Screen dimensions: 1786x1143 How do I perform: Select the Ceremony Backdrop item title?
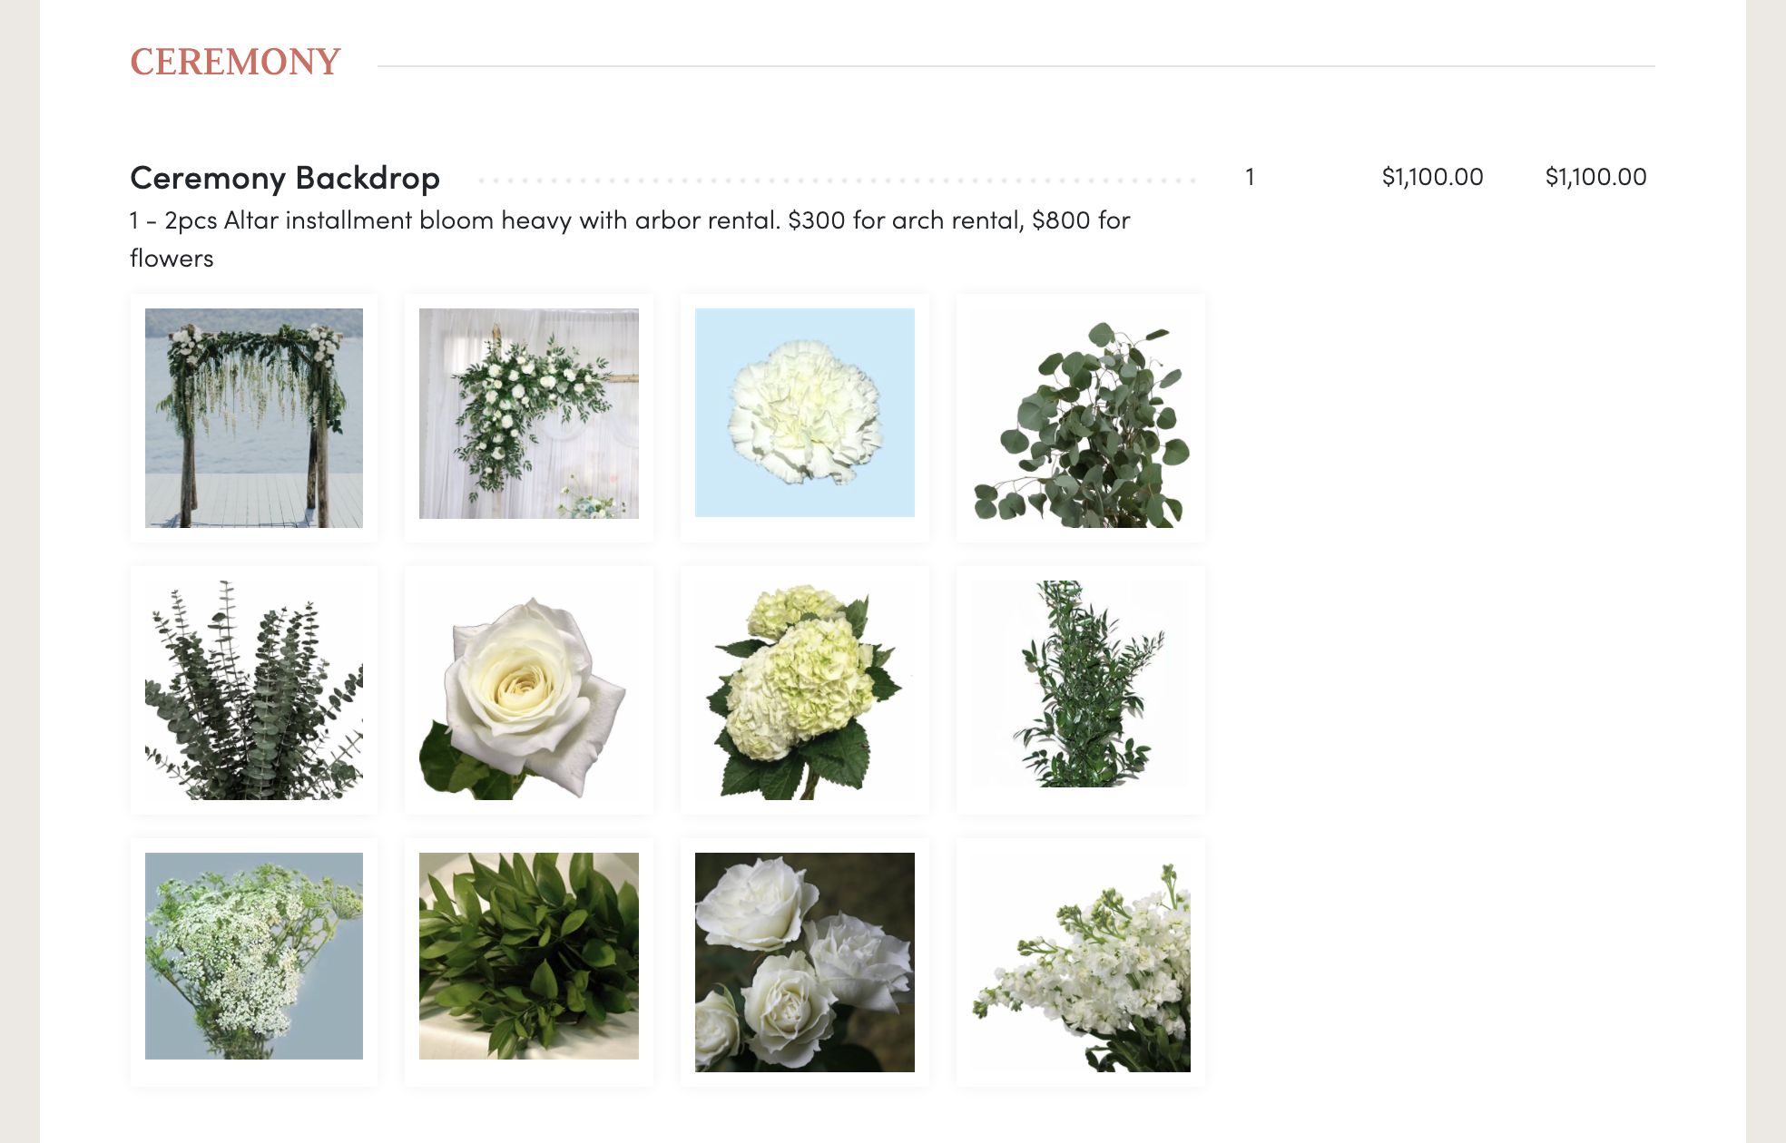coord(285,178)
